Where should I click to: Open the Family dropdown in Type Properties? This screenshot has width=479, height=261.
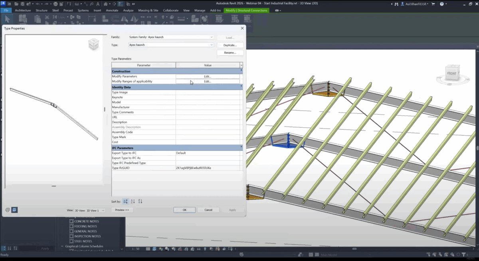point(171,37)
